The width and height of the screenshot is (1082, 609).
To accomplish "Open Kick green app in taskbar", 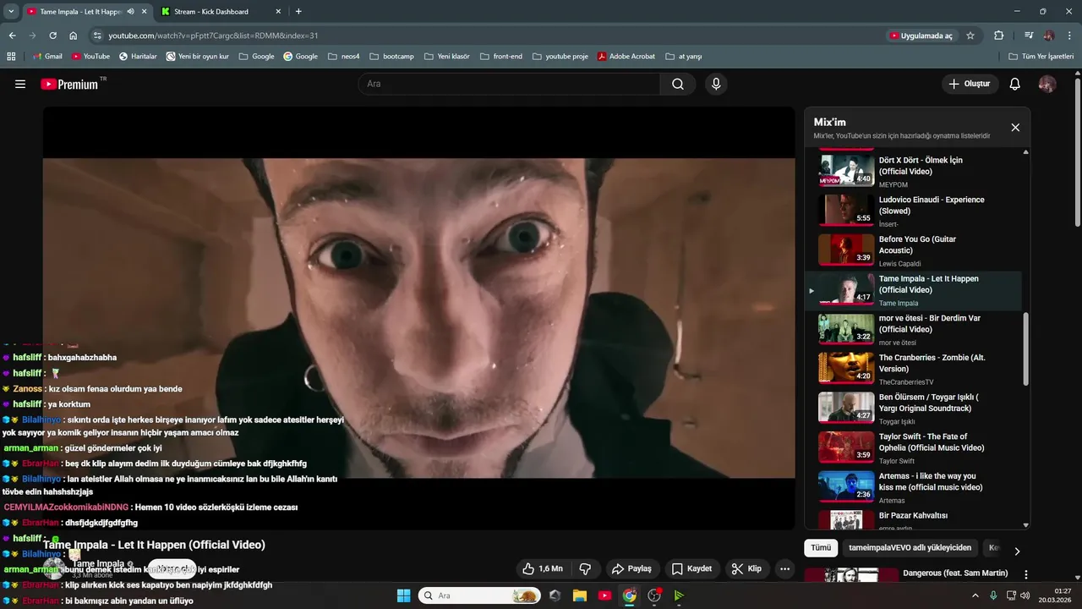I will pyautogui.click(x=679, y=595).
